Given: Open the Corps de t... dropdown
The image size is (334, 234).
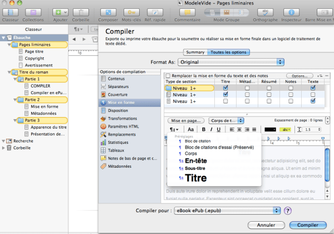Looking at the screenshot, I should coord(226,121).
